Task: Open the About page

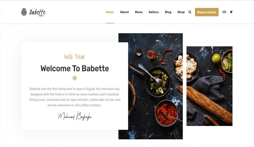Action: pos(124,12)
